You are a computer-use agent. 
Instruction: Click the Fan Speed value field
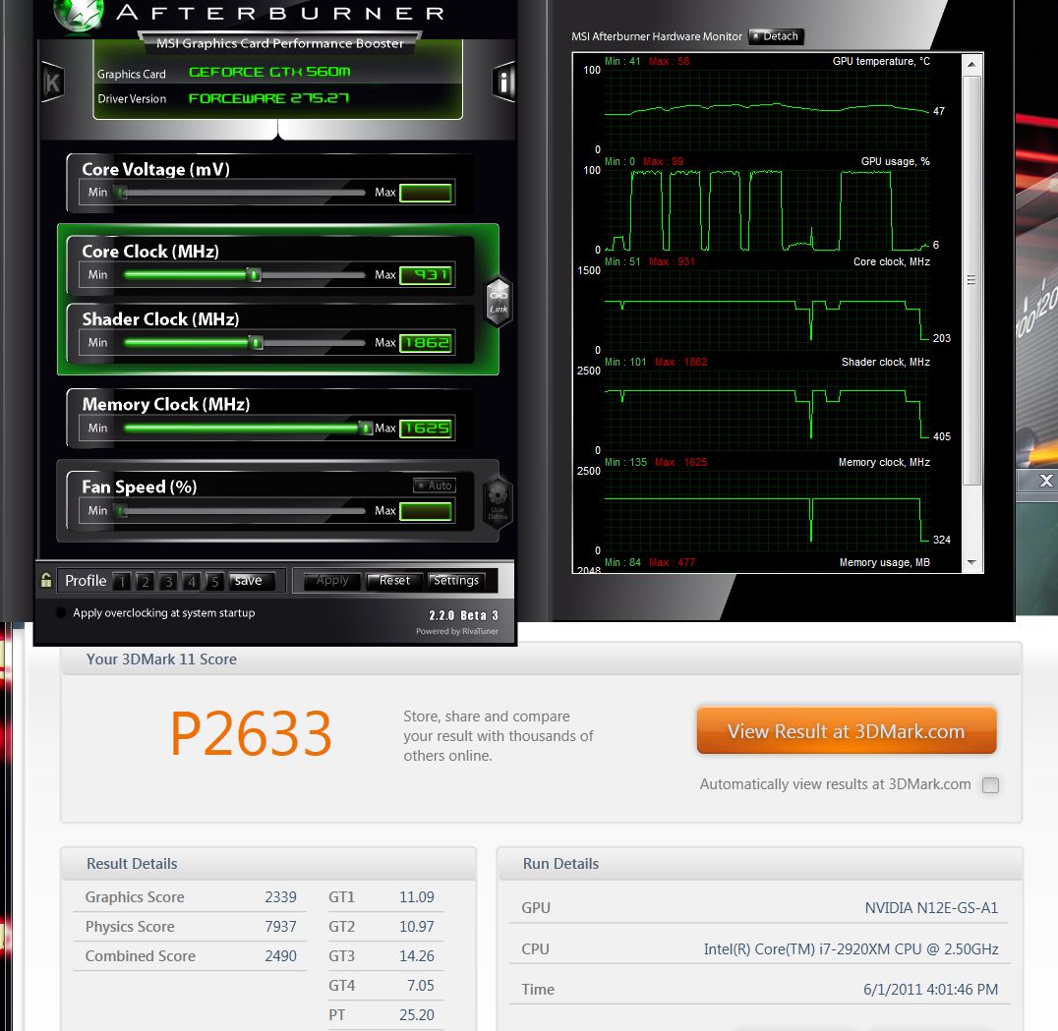pos(426,512)
